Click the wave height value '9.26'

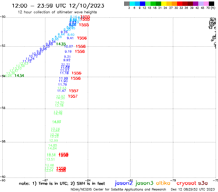coord(64,32)
